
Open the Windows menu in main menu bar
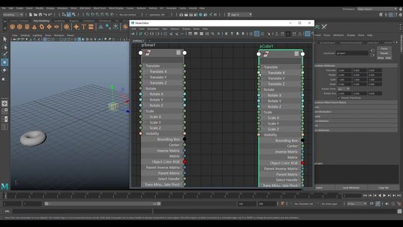point(62,8)
